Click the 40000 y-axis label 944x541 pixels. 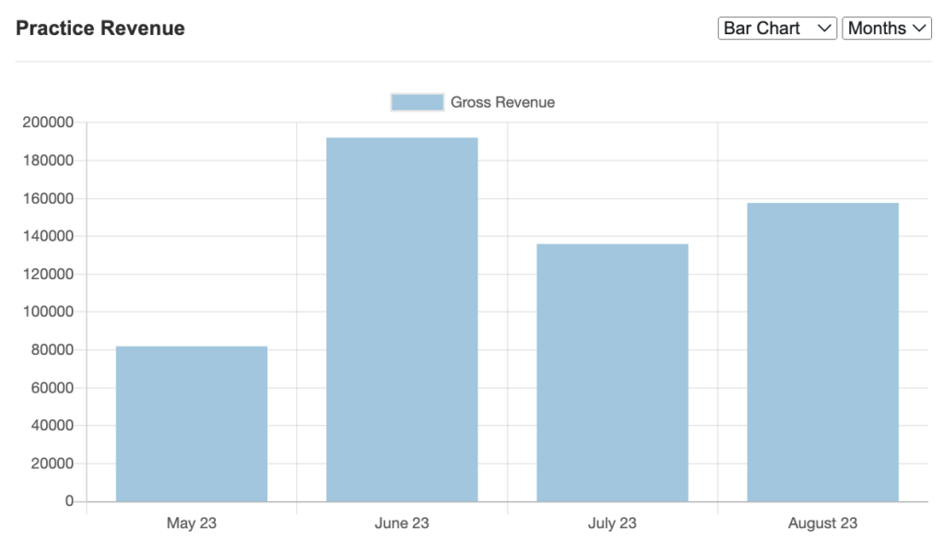click(51, 426)
